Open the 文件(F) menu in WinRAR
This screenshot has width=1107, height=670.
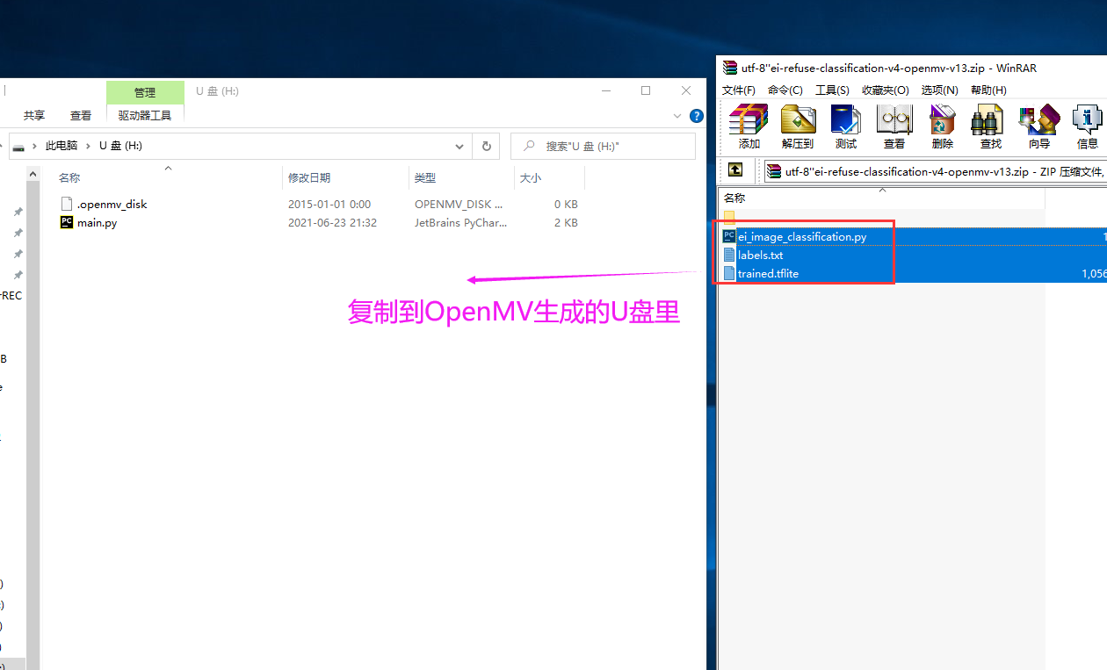tap(738, 90)
